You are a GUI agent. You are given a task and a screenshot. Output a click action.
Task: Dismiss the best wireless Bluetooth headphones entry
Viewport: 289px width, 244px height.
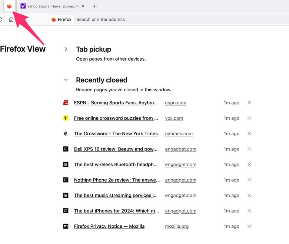(x=249, y=165)
